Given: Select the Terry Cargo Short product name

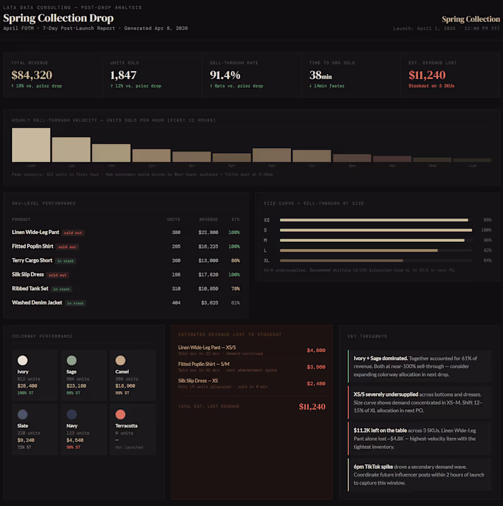Looking at the screenshot, I should (x=32, y=261).
